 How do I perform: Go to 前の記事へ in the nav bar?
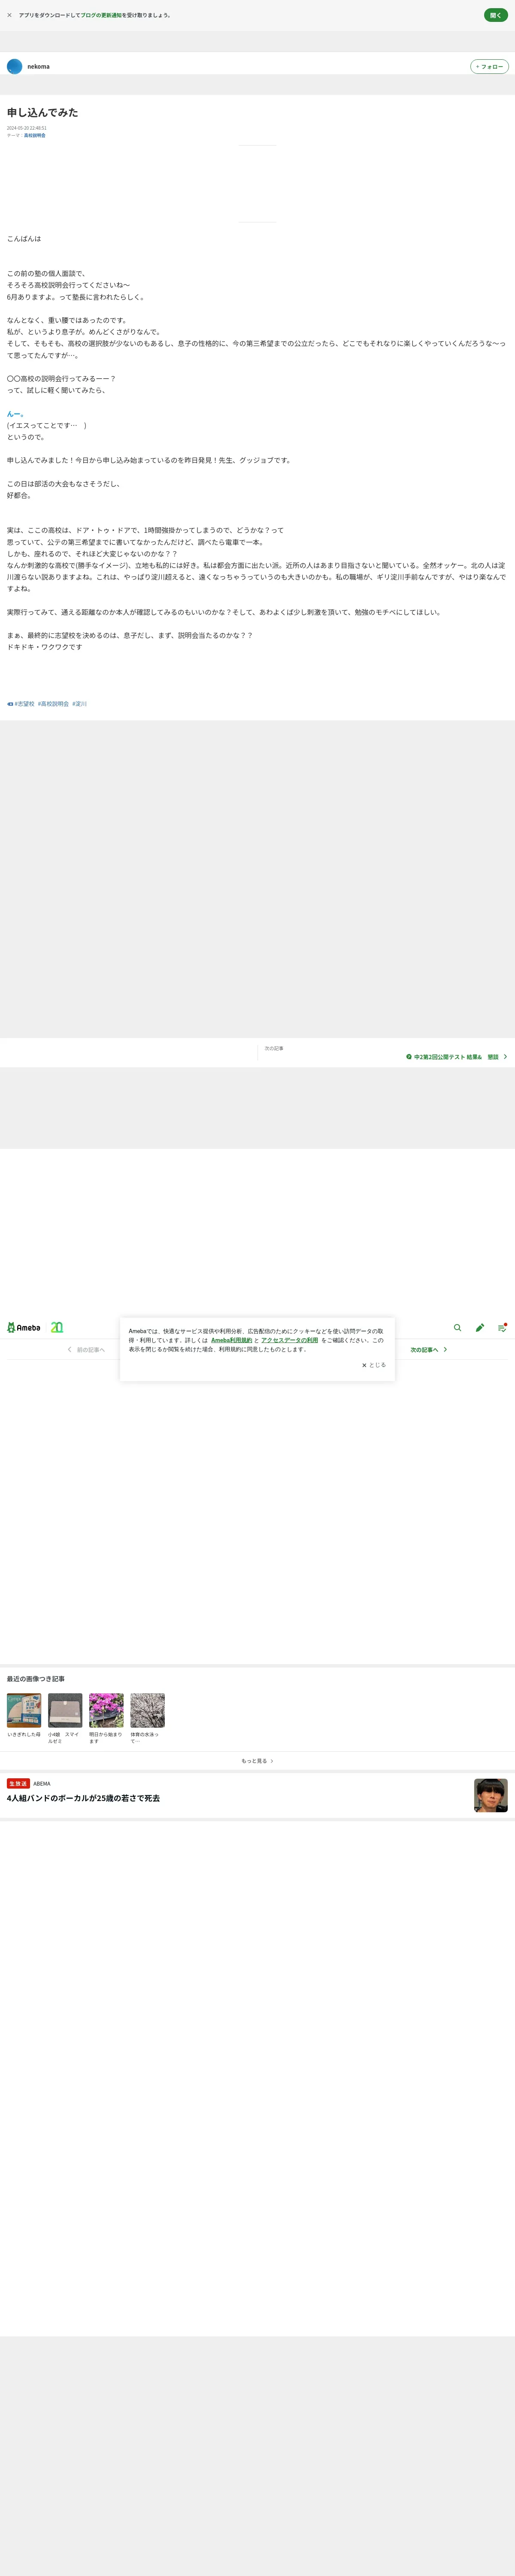(x=86, y=1350)
